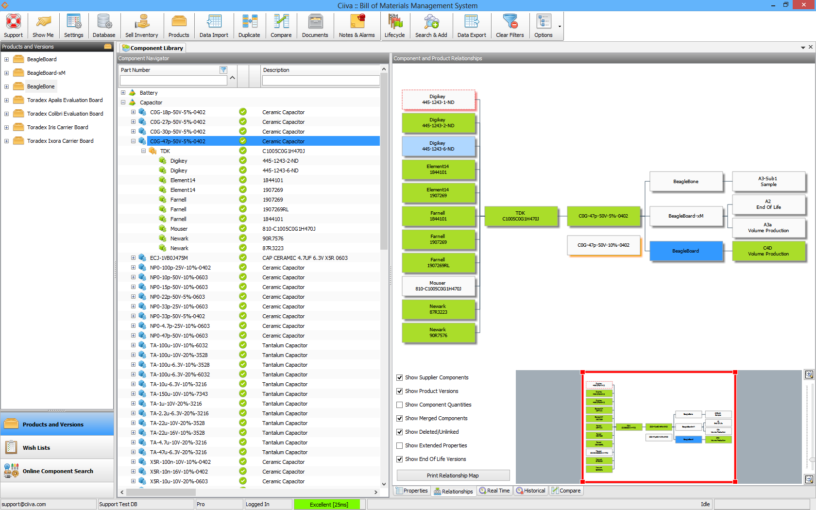Expand the Battery category node
The image size is (816, 510).
click(x=123, y=93)
